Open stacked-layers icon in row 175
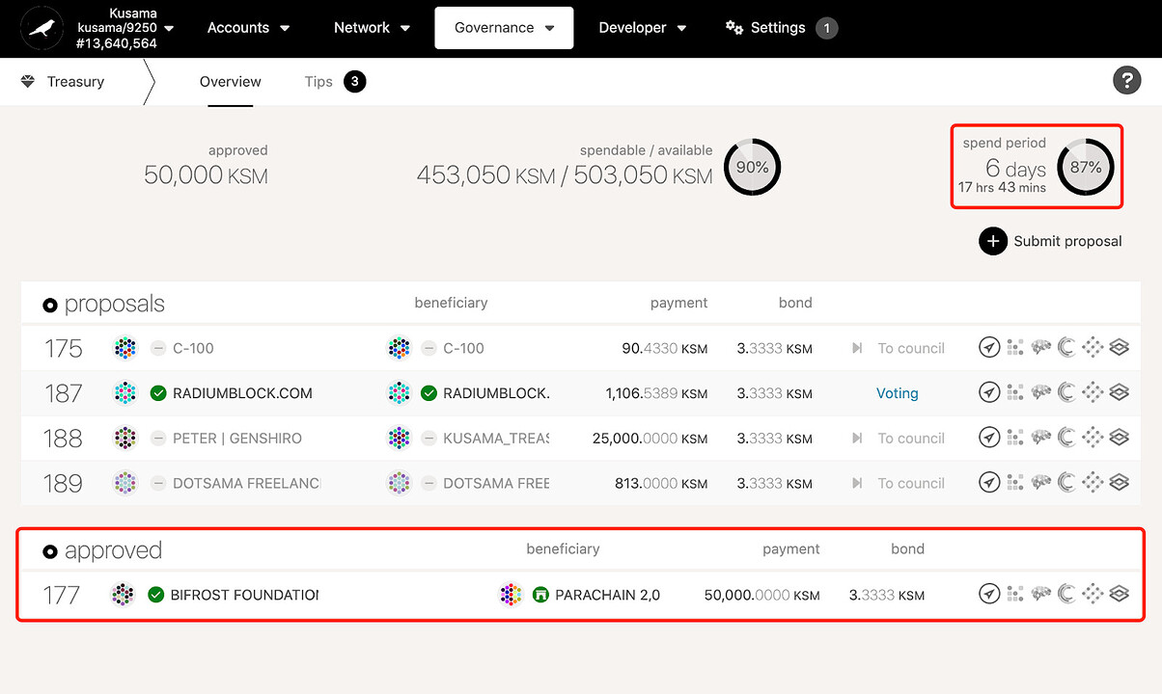Image resolution: width=1162 pixels, height=694 pixels. point(1119,348)
